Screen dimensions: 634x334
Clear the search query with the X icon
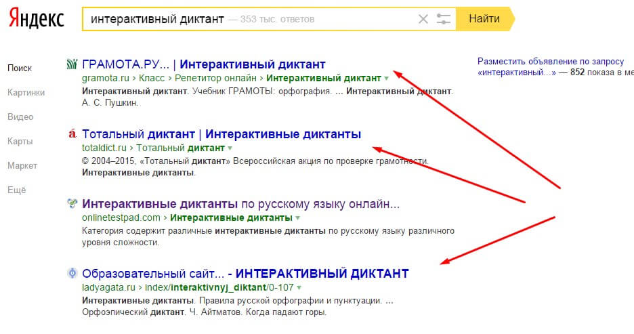[423, 19]
